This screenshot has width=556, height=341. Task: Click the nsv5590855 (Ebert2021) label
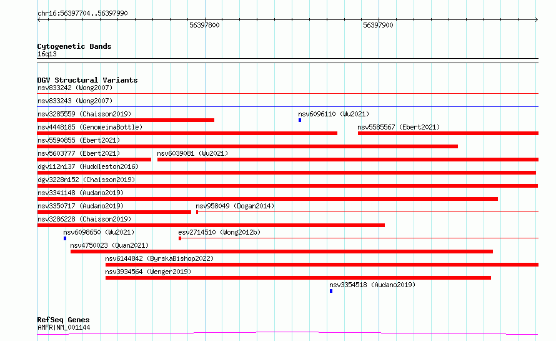point(79,140)
